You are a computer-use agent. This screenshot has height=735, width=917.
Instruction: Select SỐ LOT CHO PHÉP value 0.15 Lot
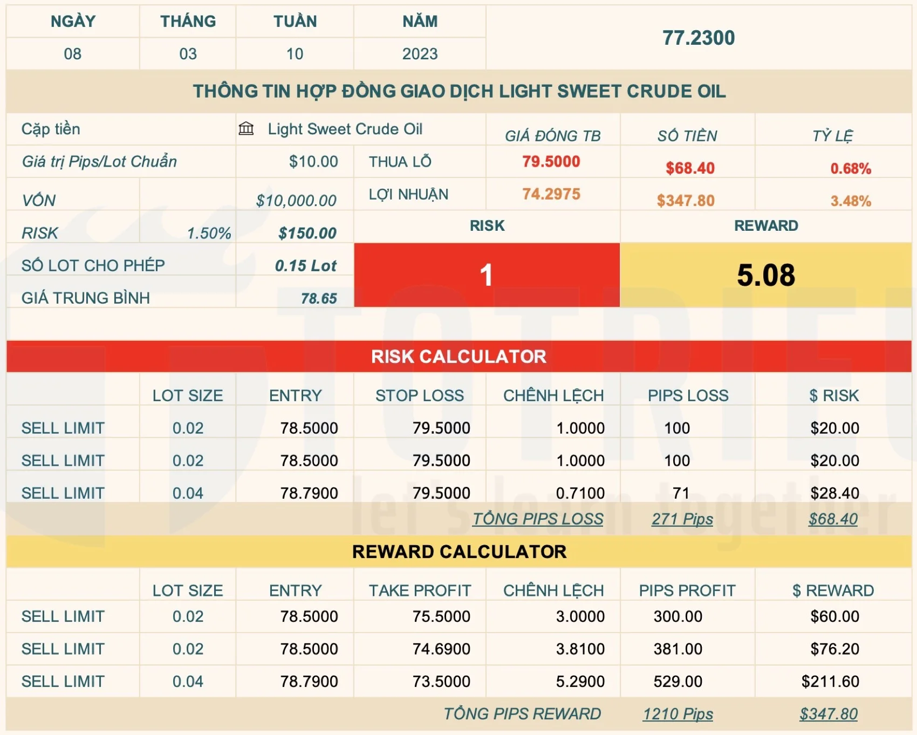click(x=305, y=265)
